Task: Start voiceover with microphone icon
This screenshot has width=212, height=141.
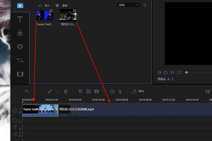Action: pyautogui.click(x=120, y=91)
